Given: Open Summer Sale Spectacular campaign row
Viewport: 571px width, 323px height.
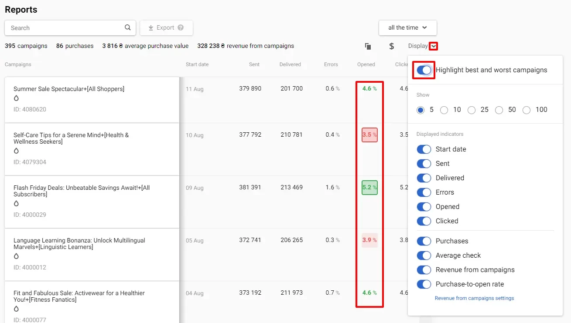Looking at the screenshot, I should (92, 100).
